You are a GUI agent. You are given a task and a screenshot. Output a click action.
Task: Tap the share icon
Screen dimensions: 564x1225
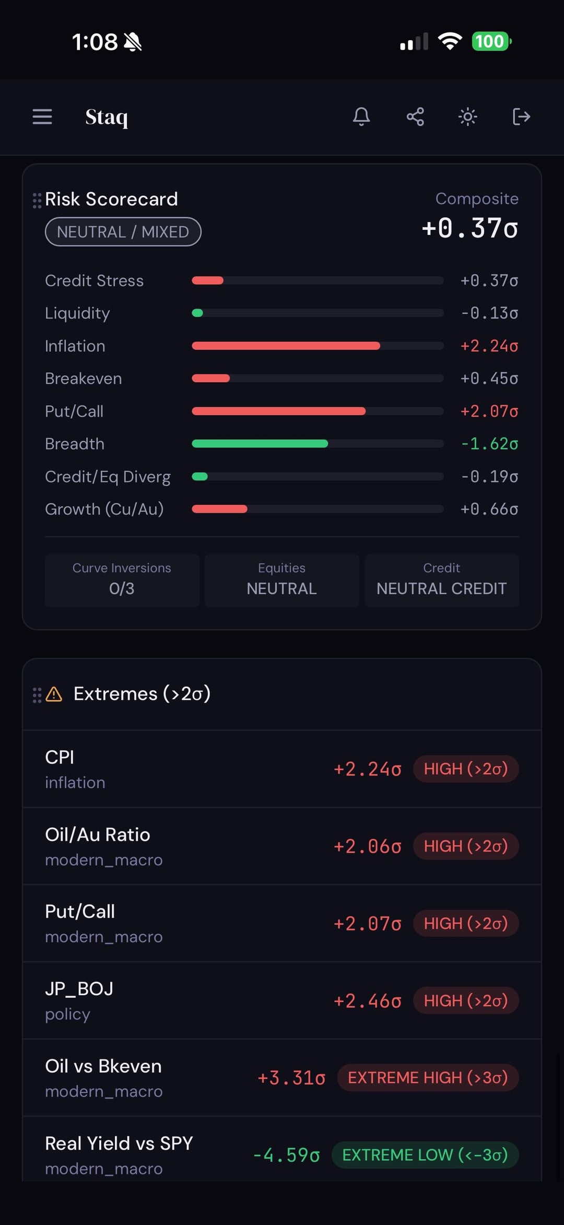pyautogui.click(x=415, y=116)
